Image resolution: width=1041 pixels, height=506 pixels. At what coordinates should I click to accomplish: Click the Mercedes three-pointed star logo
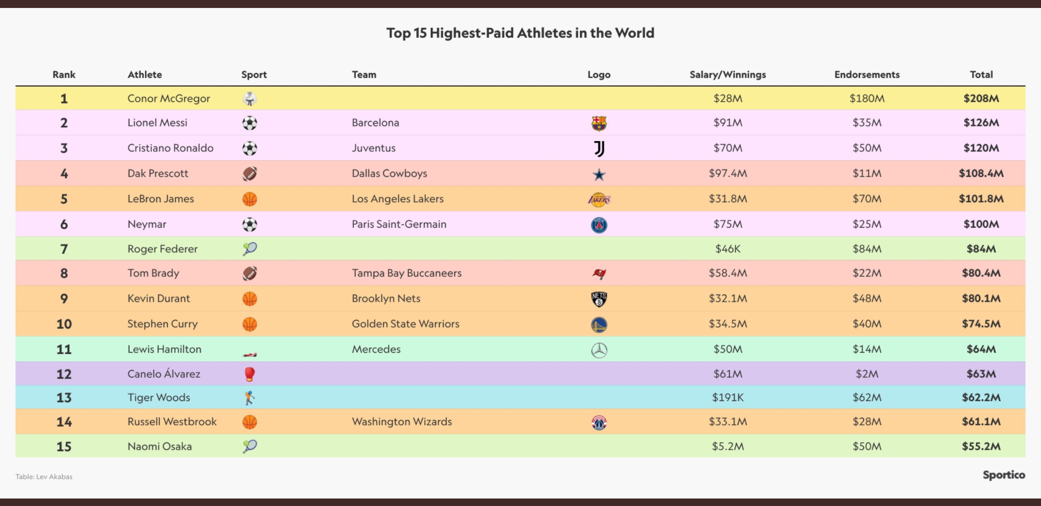pos(599,350)
